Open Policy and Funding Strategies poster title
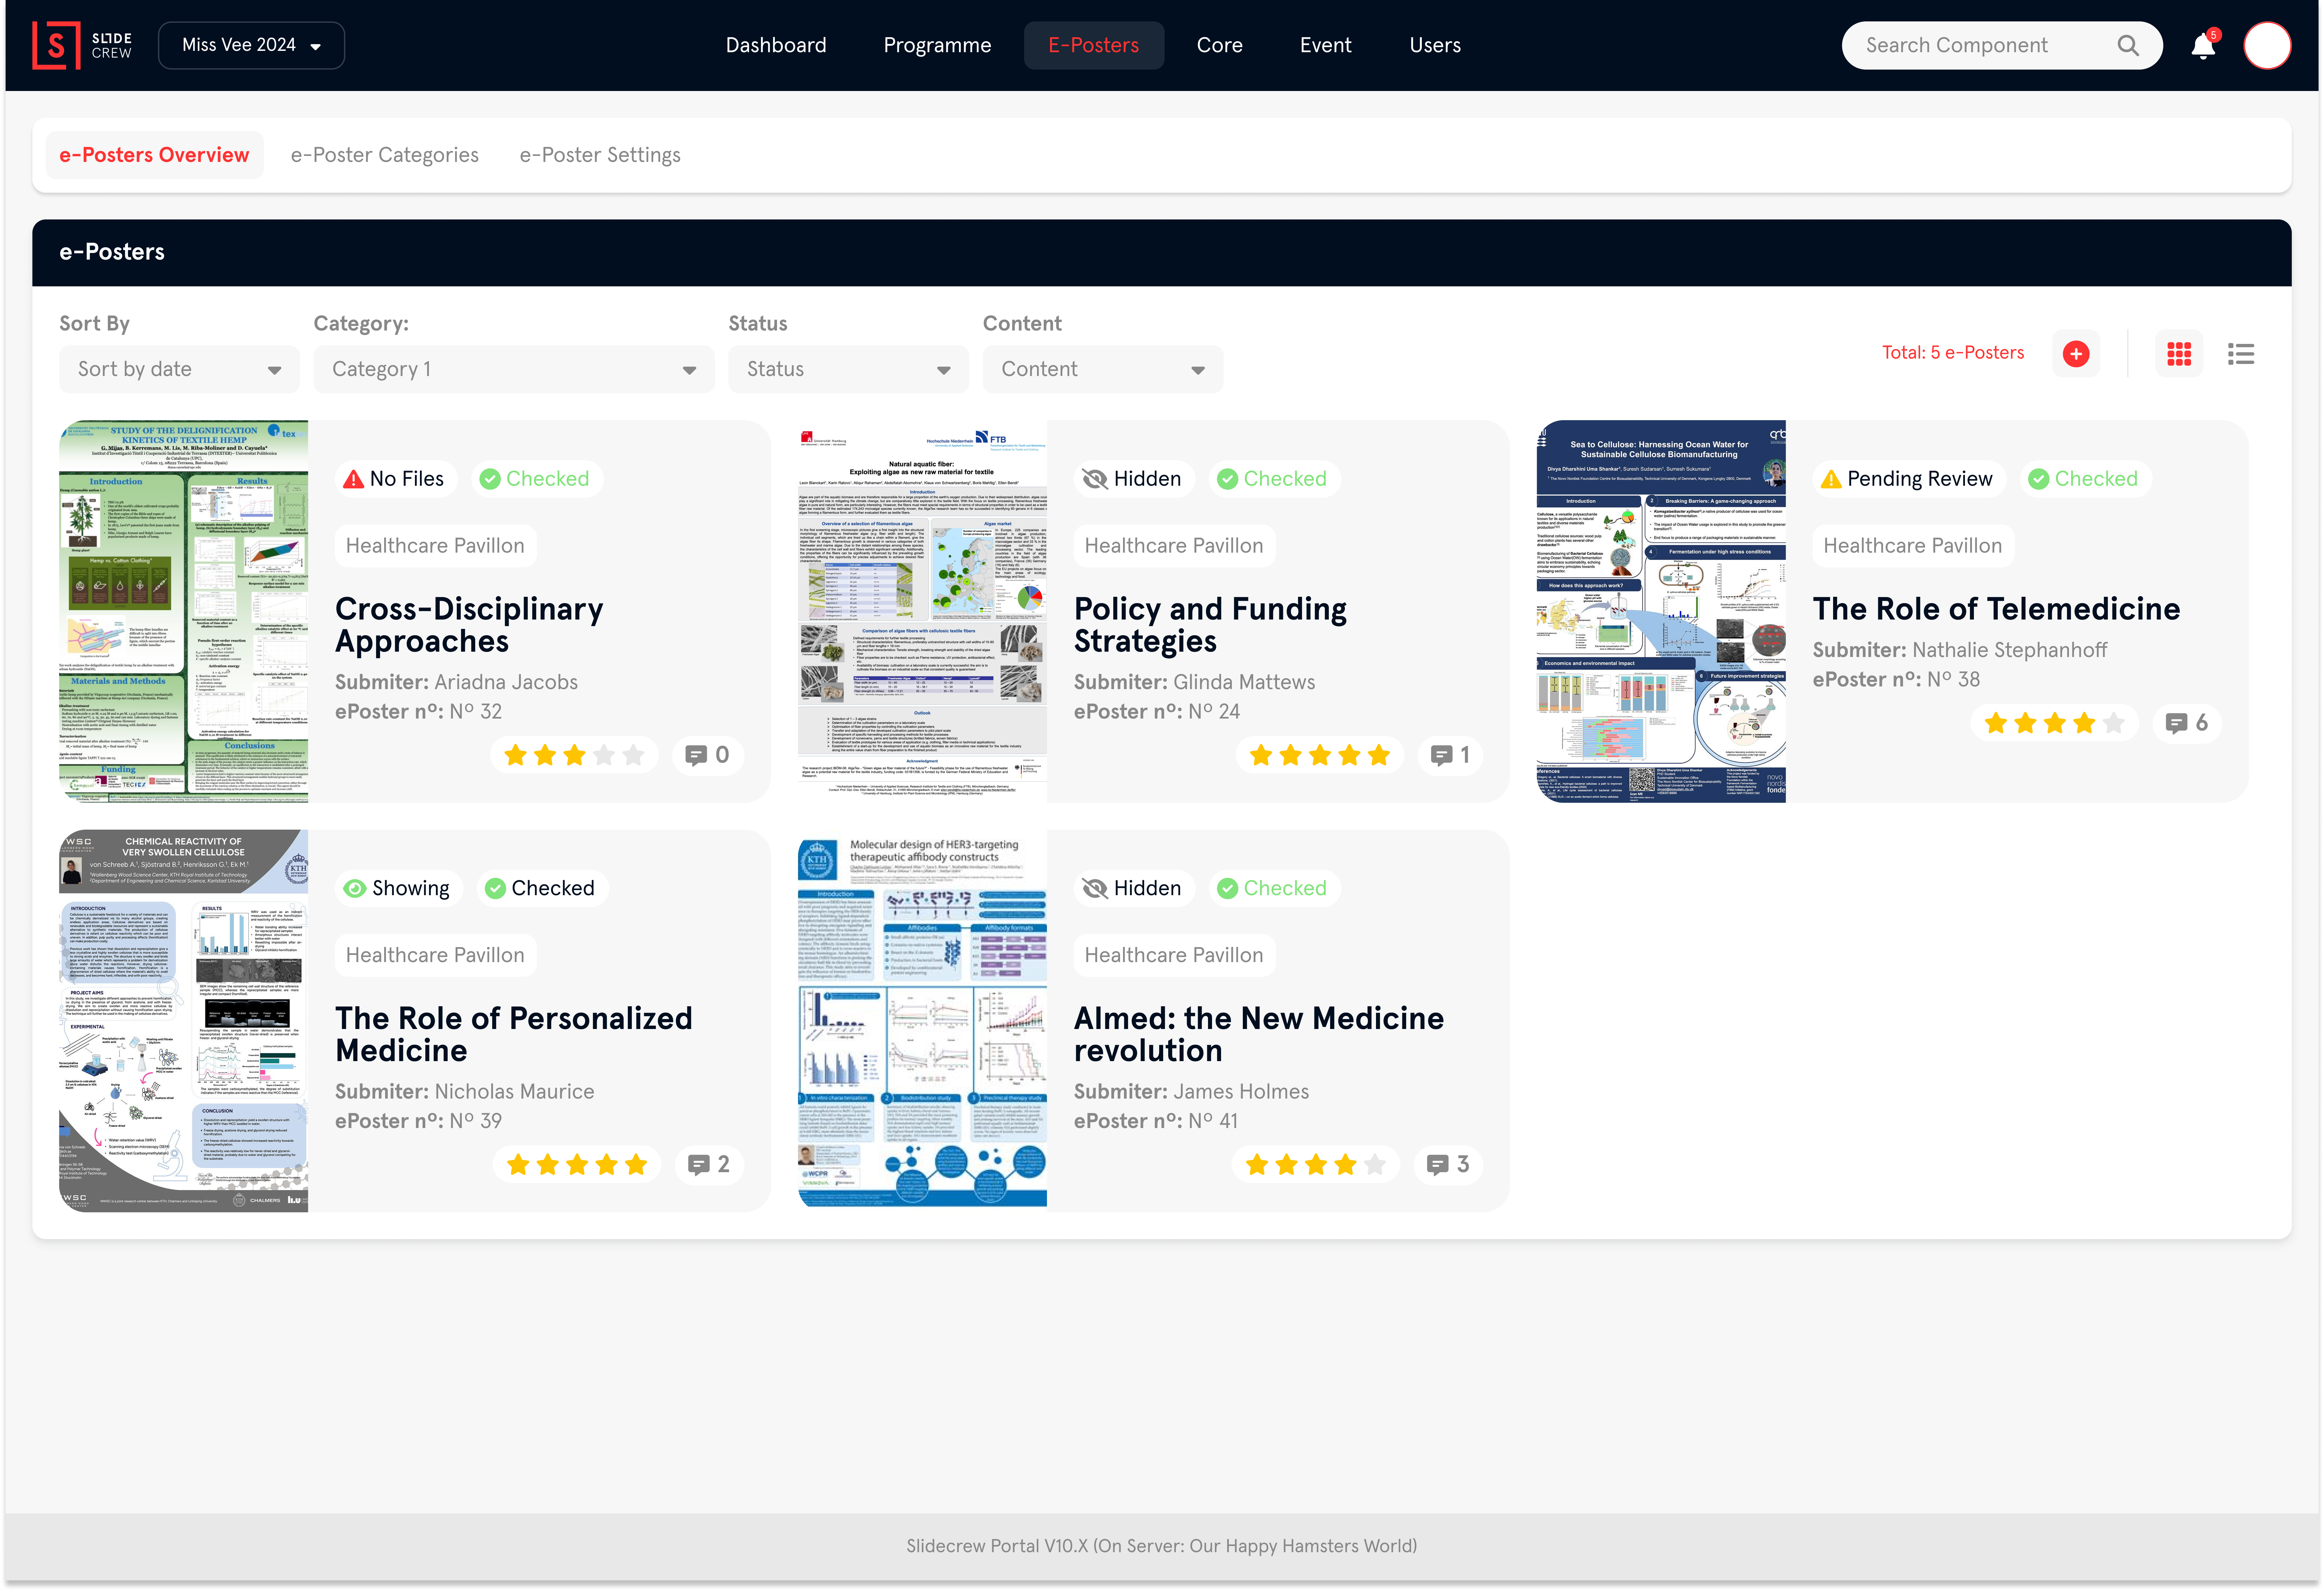This screenshot has width=2324, height=1591. click(1210, 625)
